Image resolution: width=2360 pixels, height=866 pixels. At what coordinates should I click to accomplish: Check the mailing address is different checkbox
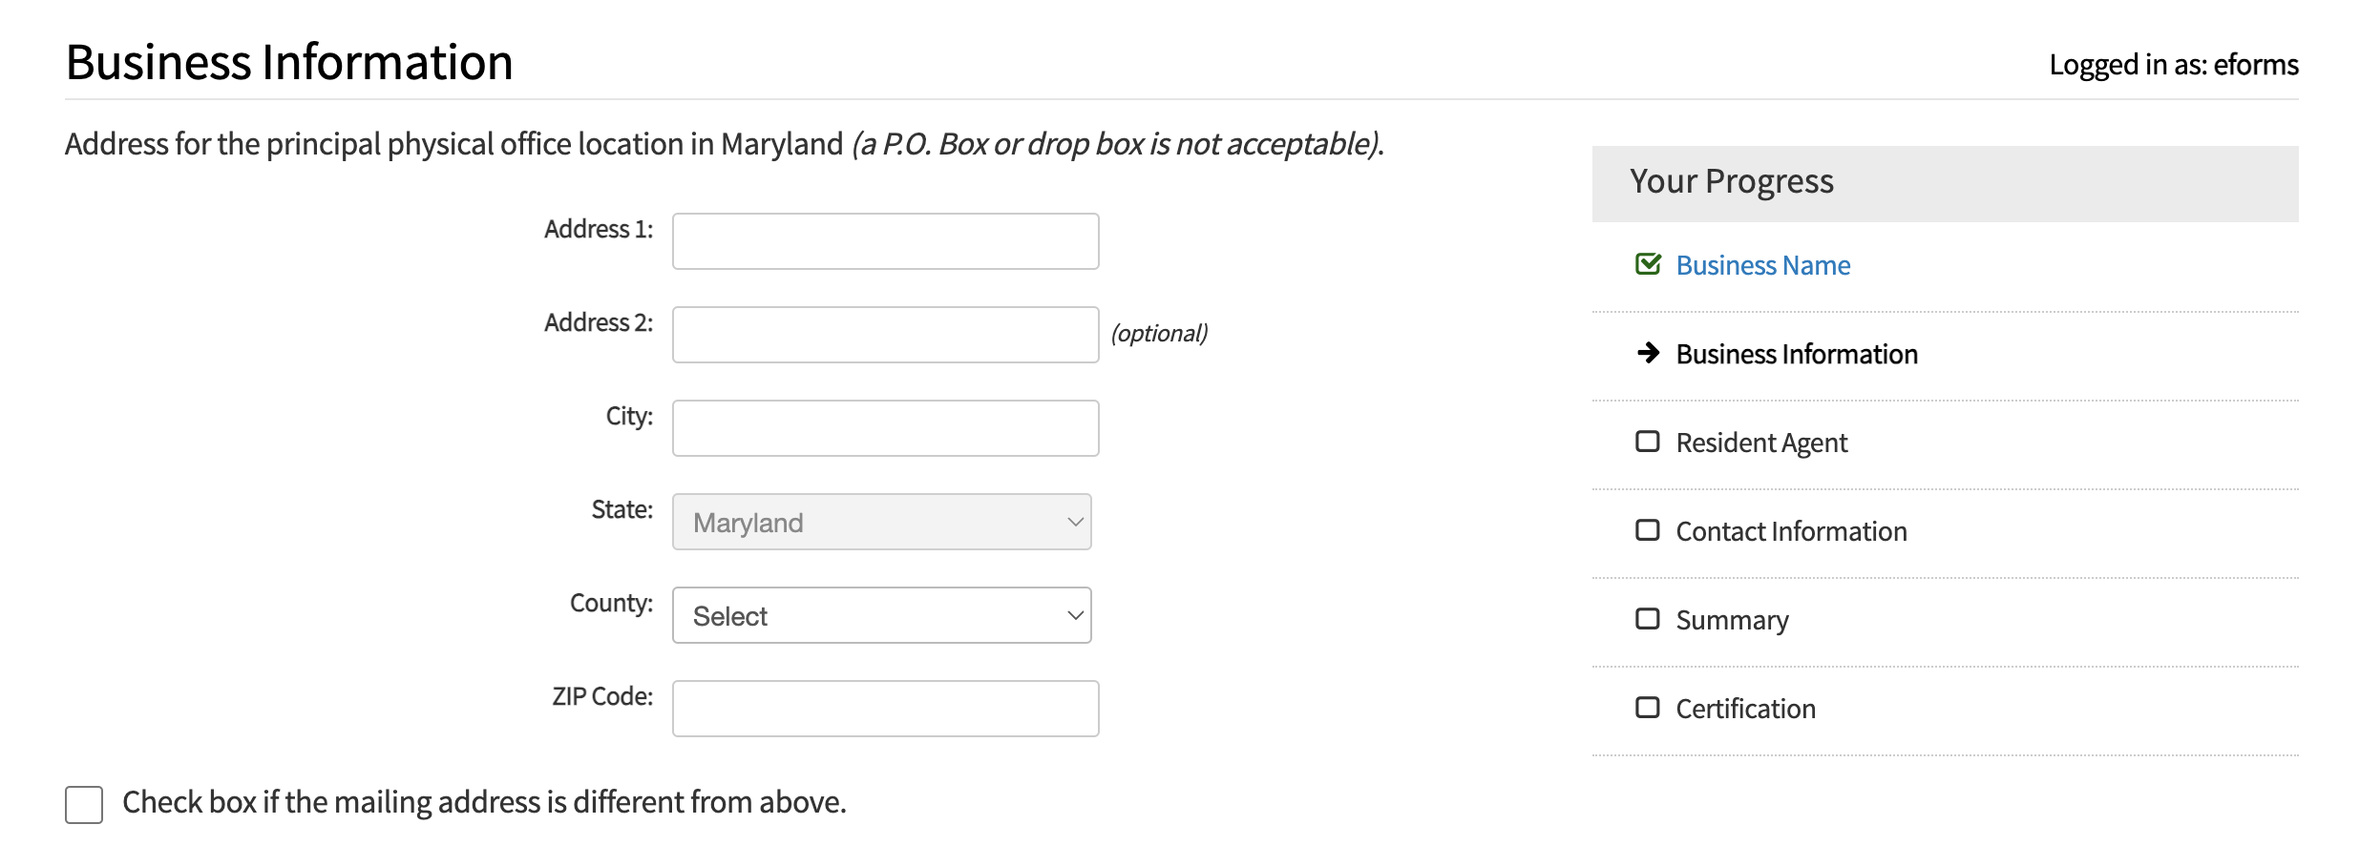(84, 805)
